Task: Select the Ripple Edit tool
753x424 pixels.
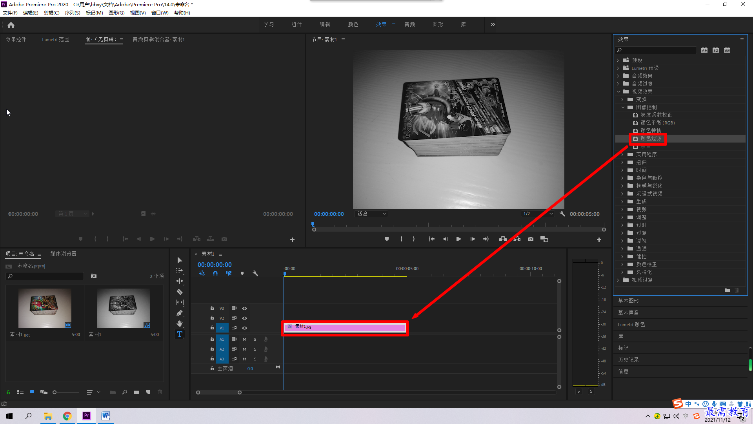Action: pos(180,281)
